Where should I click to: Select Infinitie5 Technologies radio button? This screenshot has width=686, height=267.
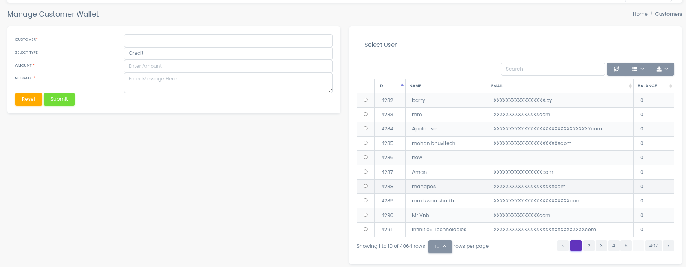pyautogui.click(x=366, y=229)
